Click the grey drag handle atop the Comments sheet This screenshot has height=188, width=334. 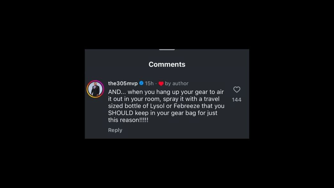[x=167, y=50]
